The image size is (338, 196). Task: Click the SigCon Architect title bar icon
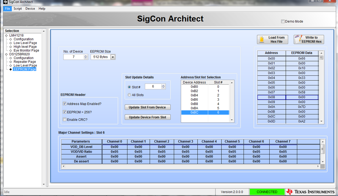[5, 2]
